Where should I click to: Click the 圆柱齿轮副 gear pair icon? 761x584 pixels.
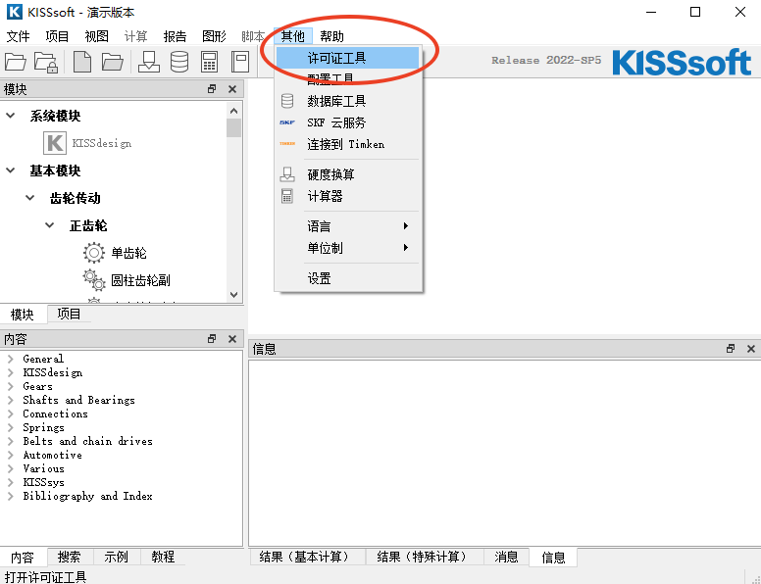pyautogui.click(x=94, y=280)
